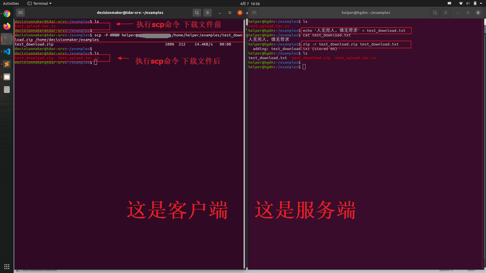Screen dimensions: 486x273
Task: Click test_download.zip in decisionmaker ls output
Action: 34,58
